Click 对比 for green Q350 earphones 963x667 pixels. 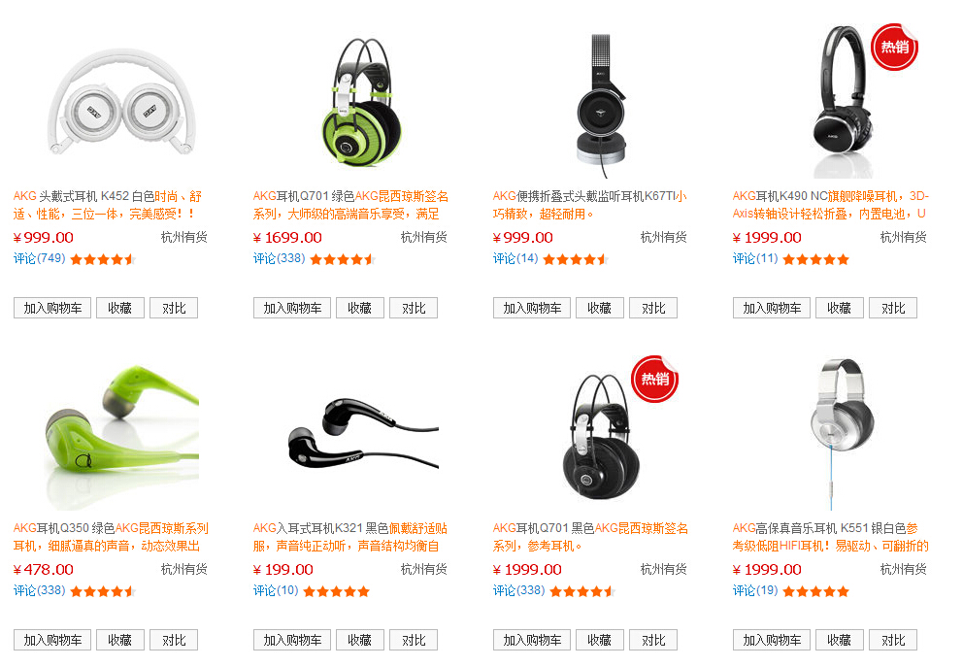[174, 640]
